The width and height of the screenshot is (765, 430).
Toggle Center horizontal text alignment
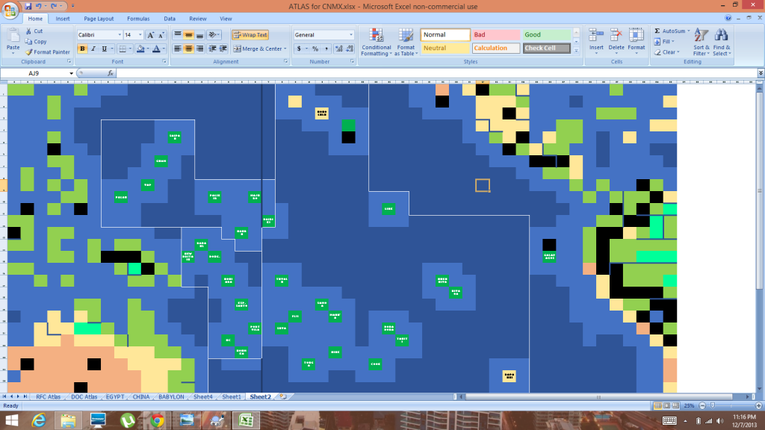(188, 49)
